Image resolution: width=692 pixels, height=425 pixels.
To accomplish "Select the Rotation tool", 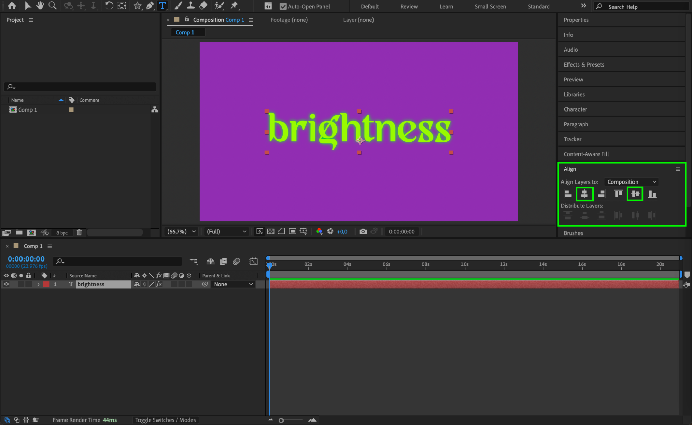I will 109,6.
